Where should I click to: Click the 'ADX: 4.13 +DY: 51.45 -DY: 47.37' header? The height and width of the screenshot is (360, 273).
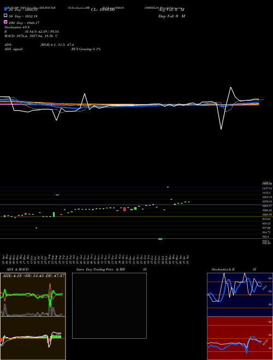tap(33, 275)
